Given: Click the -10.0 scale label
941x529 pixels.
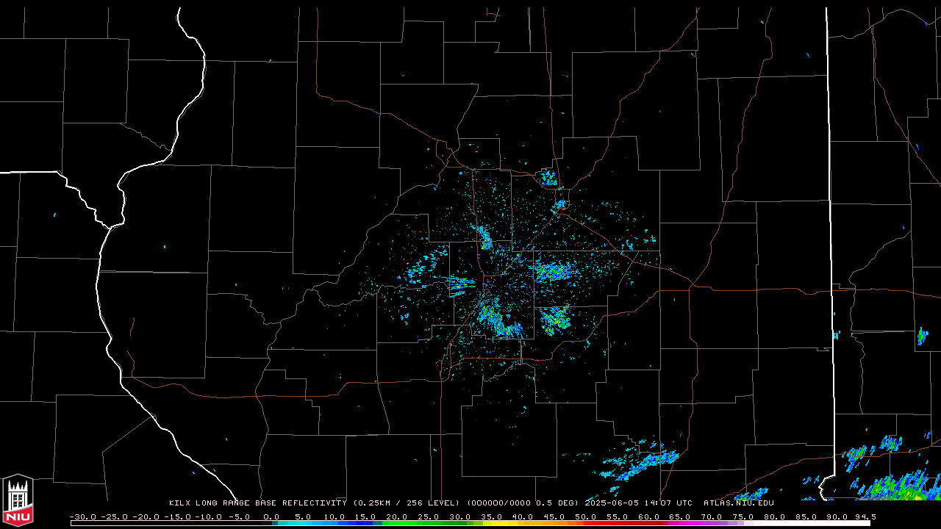Looking at the screenshot, I should tap(209, 517).
